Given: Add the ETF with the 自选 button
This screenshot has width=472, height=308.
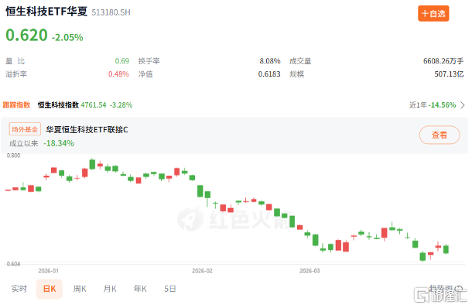Looking at the screenshot, I should coord(433,14).
